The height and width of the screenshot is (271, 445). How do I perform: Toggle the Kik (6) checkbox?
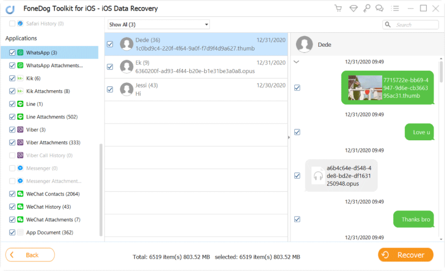click(x=12, y=78)
